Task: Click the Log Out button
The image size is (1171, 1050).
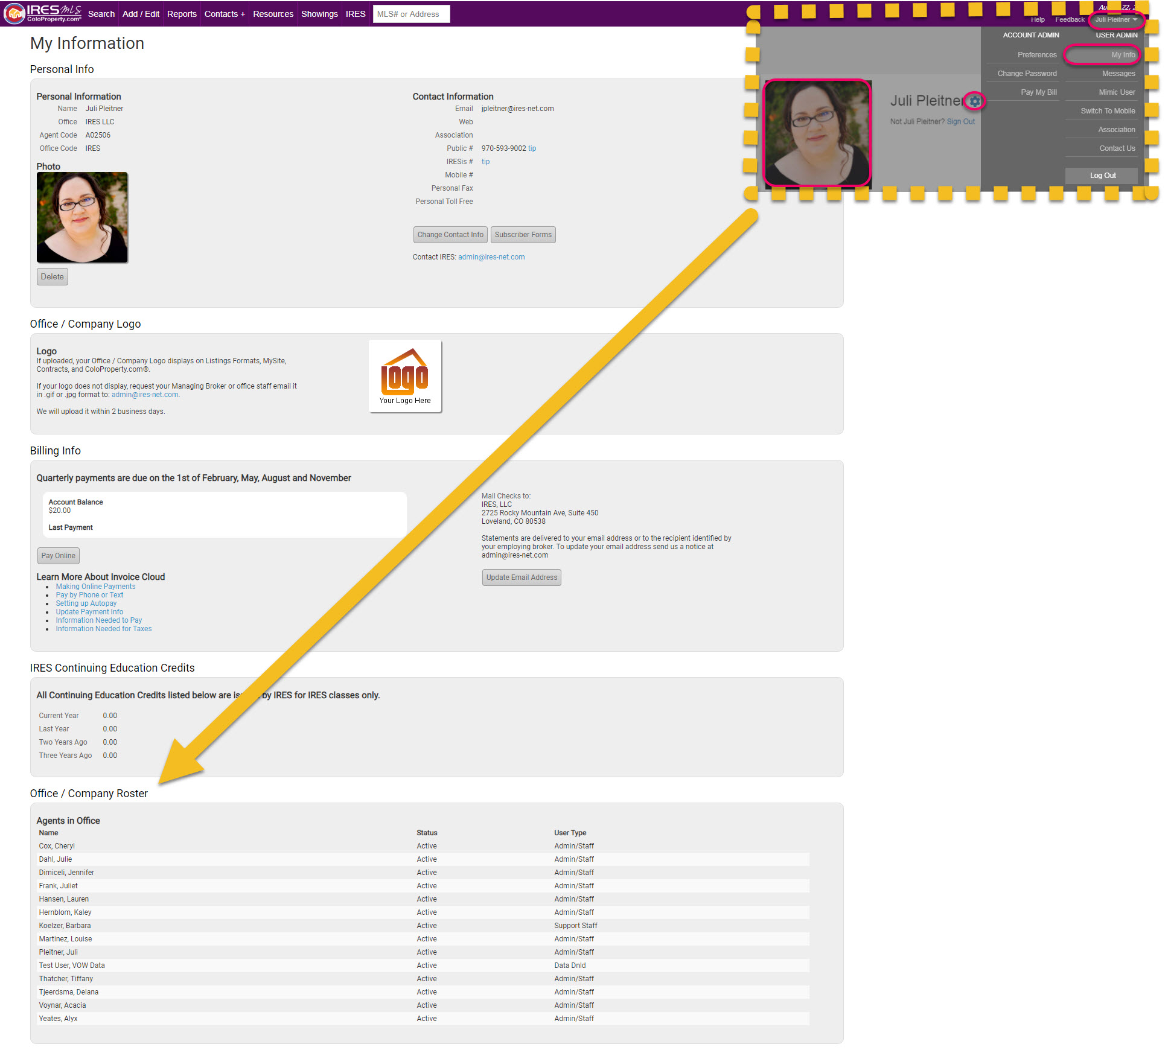Action: pos(1102,176)
